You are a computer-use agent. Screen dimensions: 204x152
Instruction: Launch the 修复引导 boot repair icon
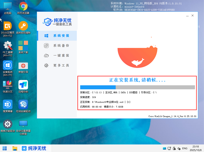point(23,65)
